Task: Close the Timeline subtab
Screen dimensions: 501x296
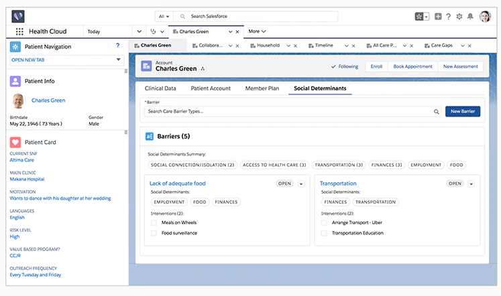Action: click(353, 46)
